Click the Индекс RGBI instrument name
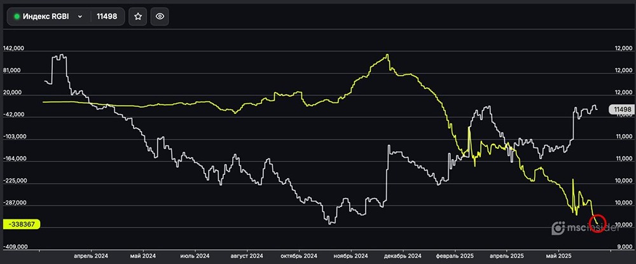Image resolution: width=636 pixels, height=264 pixels. [x=47, y=17]
